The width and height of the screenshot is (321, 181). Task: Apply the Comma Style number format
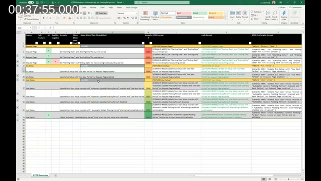pos(128,18)
